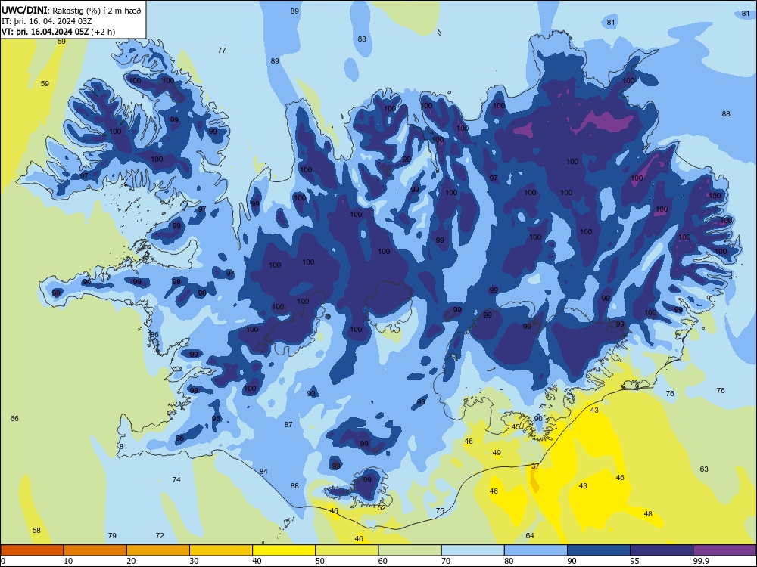Click the '50' legend tick label
The image size is (757, 567).
[x=319, y=561]
